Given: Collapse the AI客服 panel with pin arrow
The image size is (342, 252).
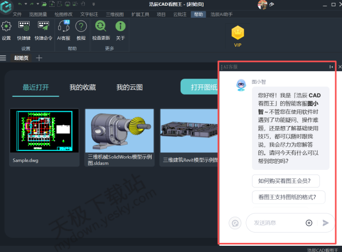Looking at the screenshot, I should tap(331, 67).
